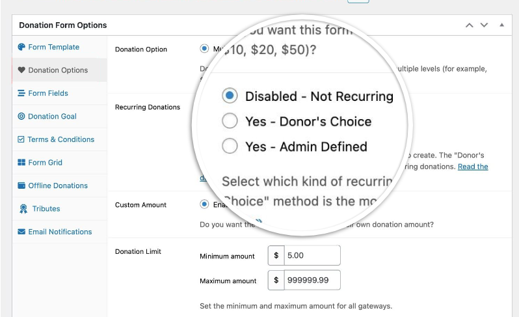The width and height of the screenshot is (519, 317).
Task: Open the Donation Goal tab
Action: [x=60, y=117]
